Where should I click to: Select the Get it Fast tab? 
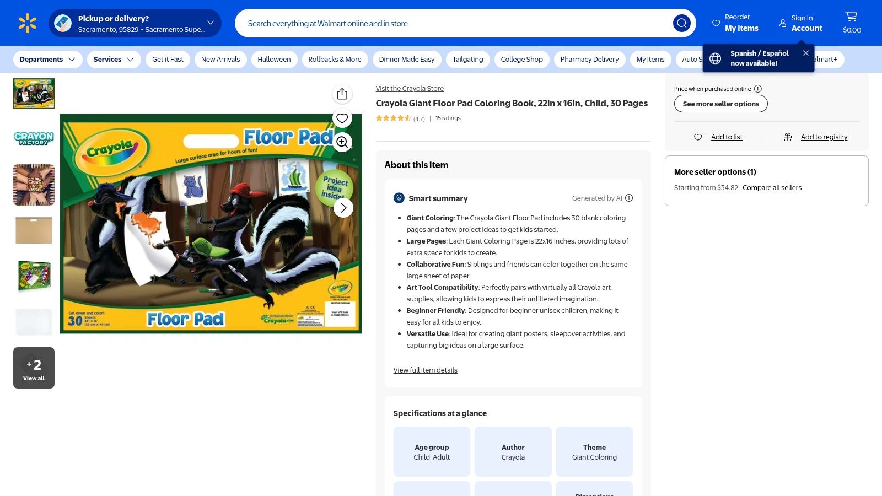[168, 60]
